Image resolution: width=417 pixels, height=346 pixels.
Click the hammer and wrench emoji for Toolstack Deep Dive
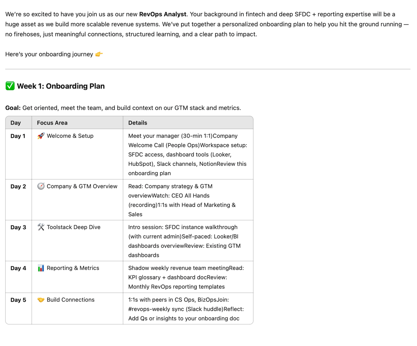pos(41,227)
